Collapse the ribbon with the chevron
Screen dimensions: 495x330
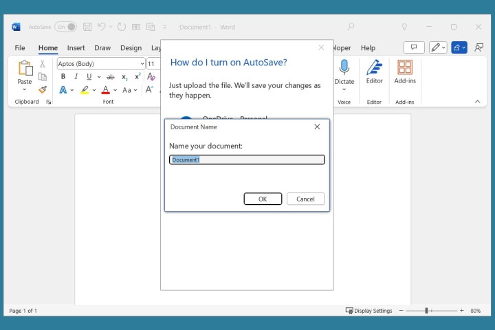pyautogui.click(x=478, y=102)
